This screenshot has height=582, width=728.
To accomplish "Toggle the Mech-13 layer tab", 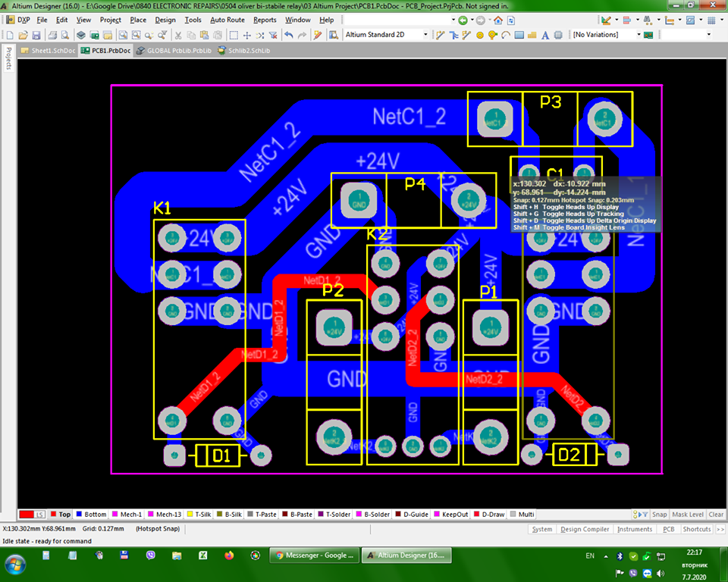I will click(165, 515).
